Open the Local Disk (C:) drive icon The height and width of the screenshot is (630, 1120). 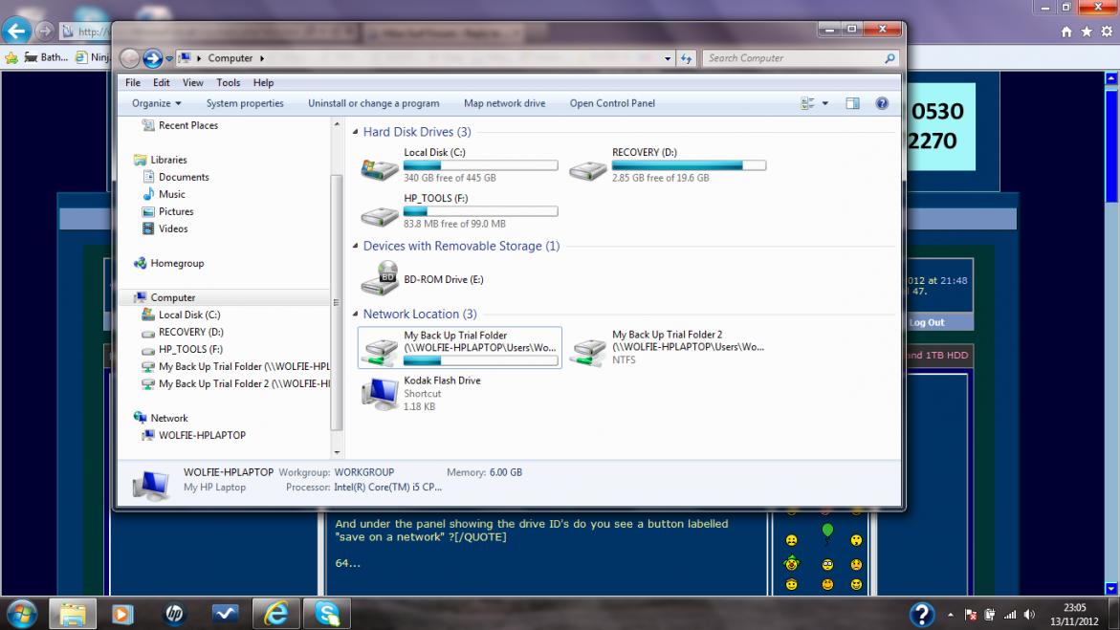[380, 168]
